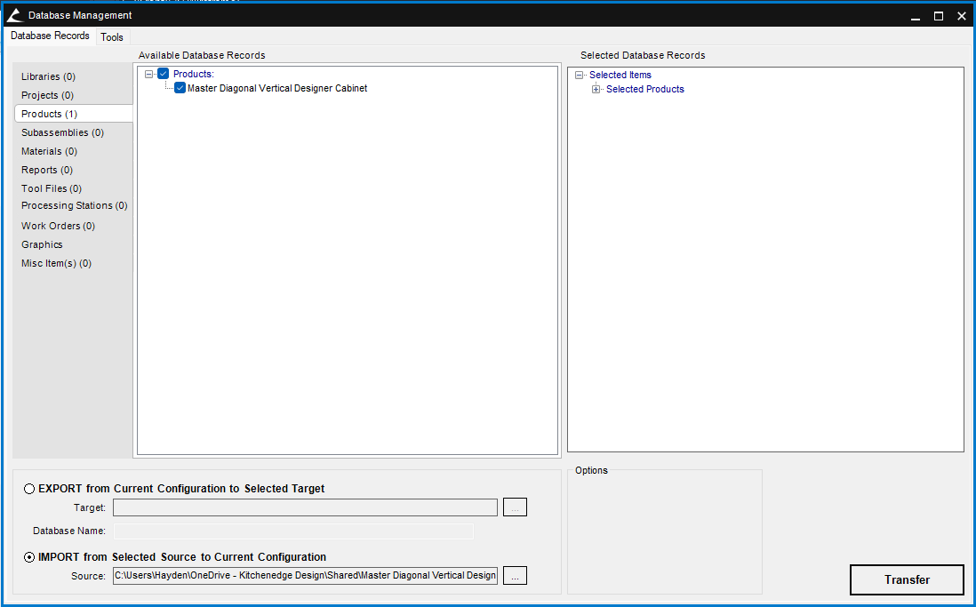
Task: Maximize the Database Management window
Action: (938, 16)
